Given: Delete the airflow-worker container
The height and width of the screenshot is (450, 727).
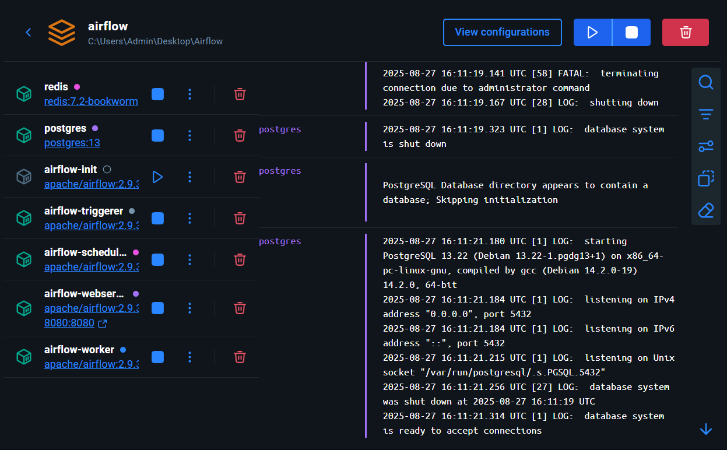Looking at the screenshot, I should [240, 357].
